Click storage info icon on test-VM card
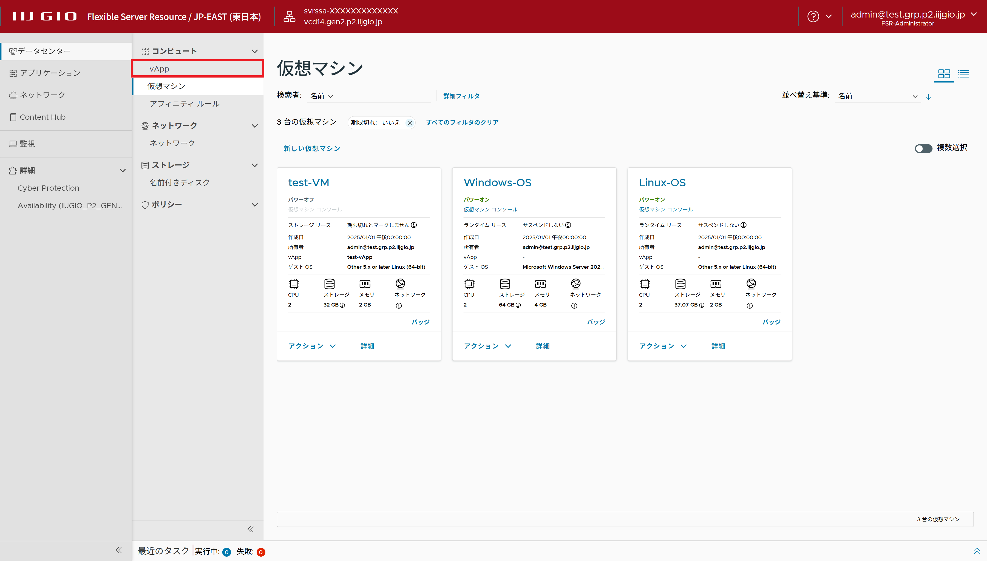This screenshot has width=987, height=561. 342,305
